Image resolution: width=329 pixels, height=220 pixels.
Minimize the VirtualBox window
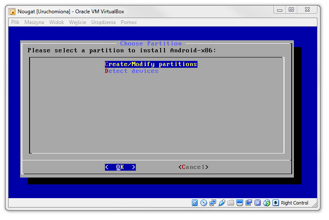point(280,10)
